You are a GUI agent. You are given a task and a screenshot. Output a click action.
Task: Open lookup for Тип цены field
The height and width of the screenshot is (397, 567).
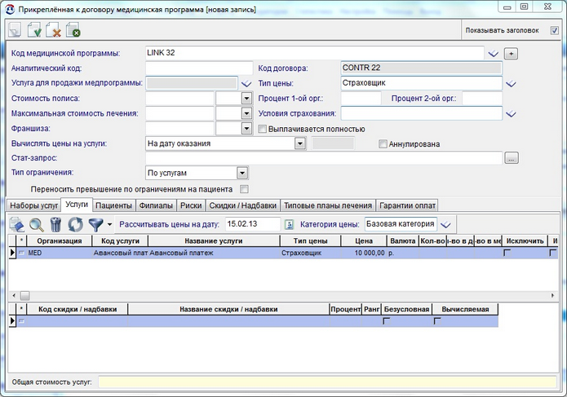point(511,84)
